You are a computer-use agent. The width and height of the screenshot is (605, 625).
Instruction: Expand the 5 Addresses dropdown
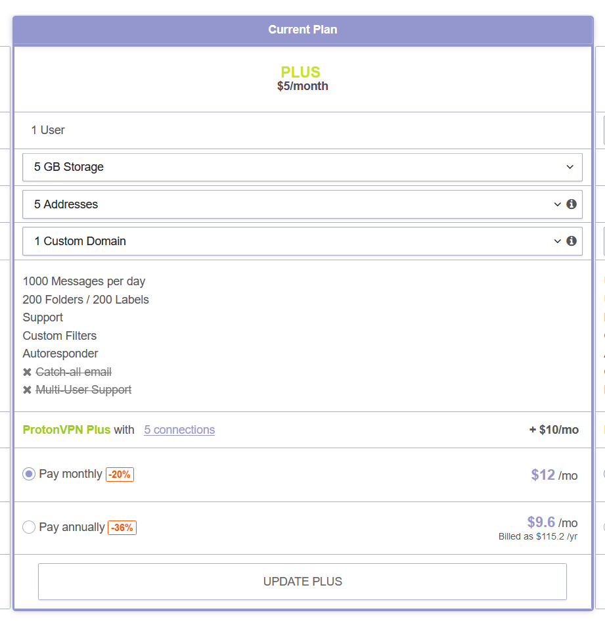pyautogui.click(x=302, y=204)
